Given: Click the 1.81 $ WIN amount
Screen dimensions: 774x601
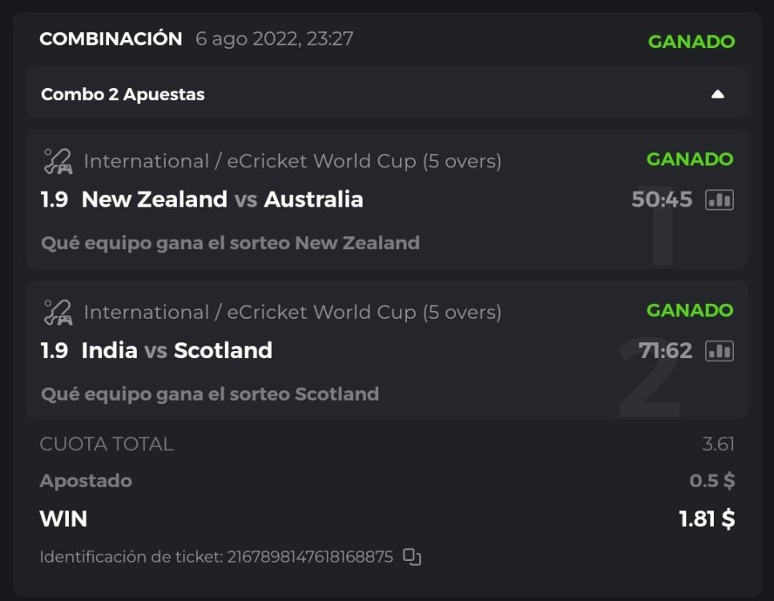Looking at the screenshot, I should 706,518.
